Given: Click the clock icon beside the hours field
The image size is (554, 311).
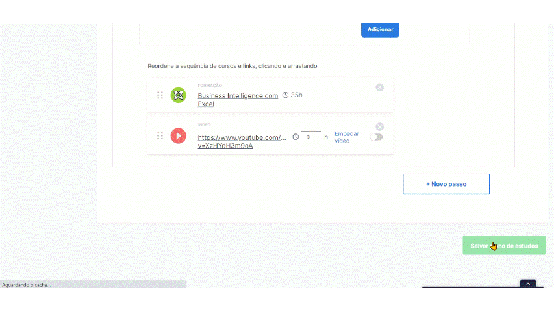Looking at the screenshot, I should (296, 137).
